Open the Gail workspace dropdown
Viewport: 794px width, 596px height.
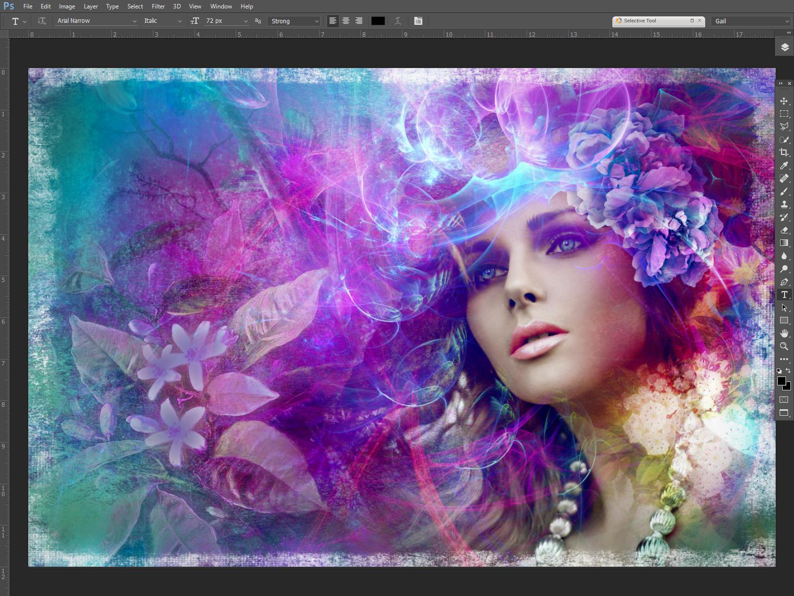pos(751,21)
